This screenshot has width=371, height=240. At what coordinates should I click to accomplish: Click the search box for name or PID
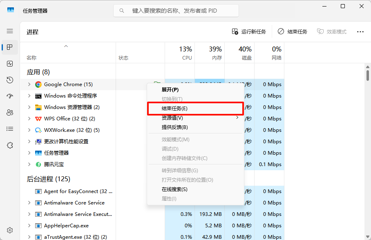[x=176, y=11]
